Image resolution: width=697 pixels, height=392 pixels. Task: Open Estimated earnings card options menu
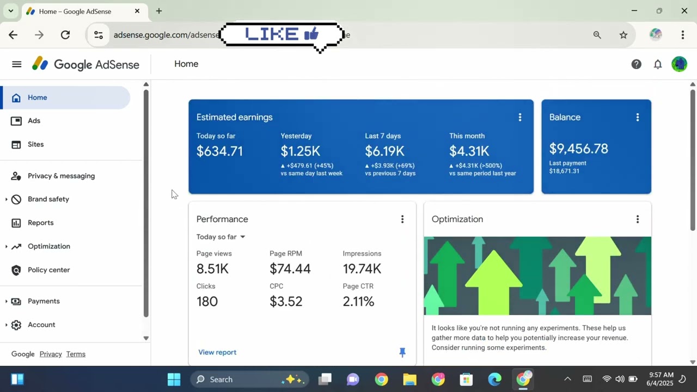(x=519, y=117)
